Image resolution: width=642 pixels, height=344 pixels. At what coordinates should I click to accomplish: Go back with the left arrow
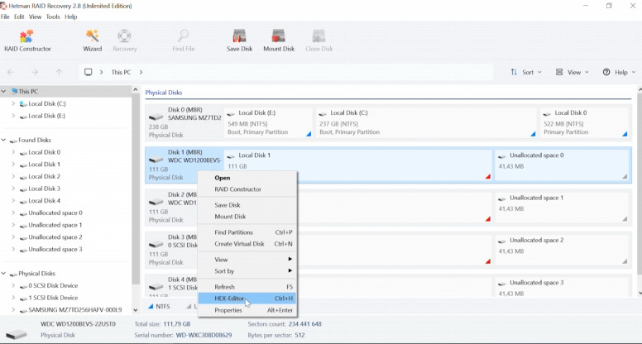coord(11,72)
